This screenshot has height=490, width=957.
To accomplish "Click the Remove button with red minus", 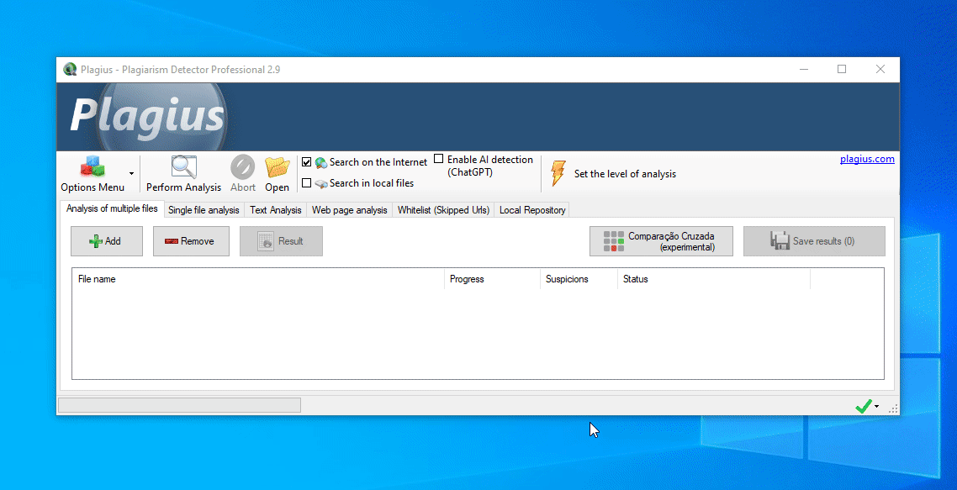I will [x=191, y=241].
